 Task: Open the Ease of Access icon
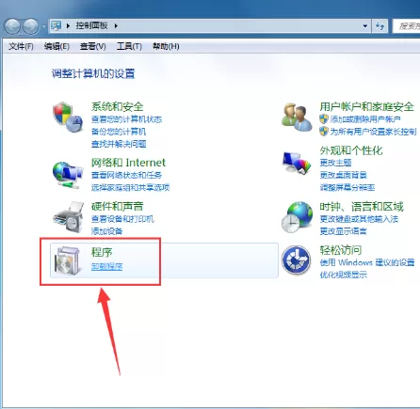click(296, 260)
